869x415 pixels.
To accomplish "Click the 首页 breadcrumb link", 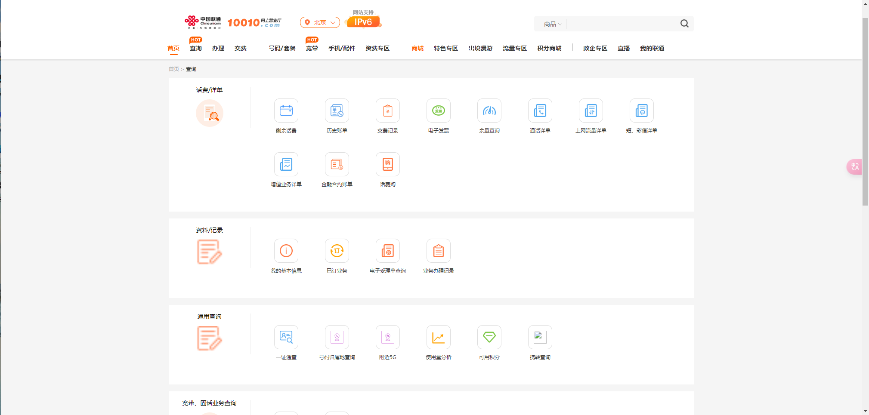I will (x=174, y=69).
